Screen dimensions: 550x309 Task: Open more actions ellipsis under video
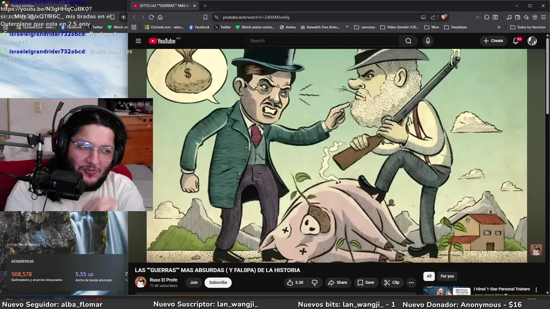pyautogui.click(x=411, y=282)
